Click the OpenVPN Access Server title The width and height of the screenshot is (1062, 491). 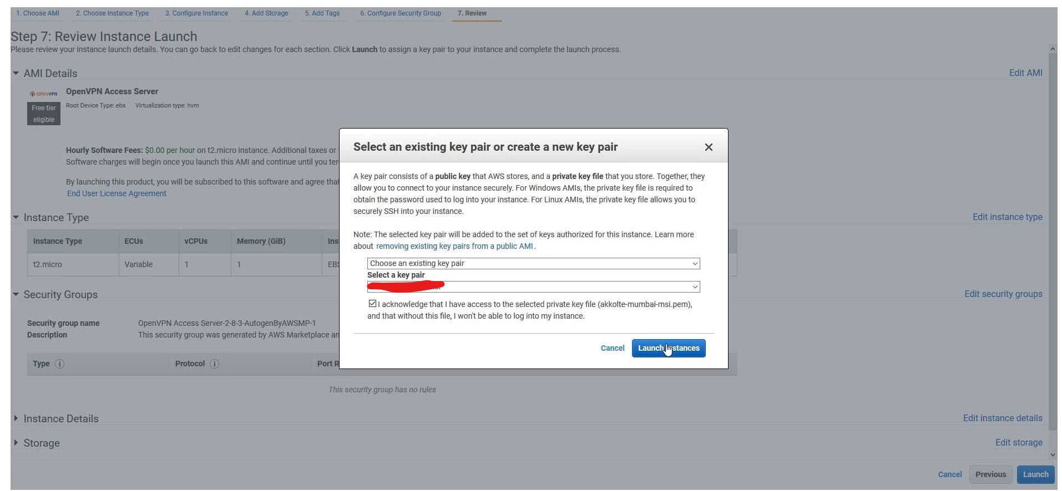[x=112, y=91]
